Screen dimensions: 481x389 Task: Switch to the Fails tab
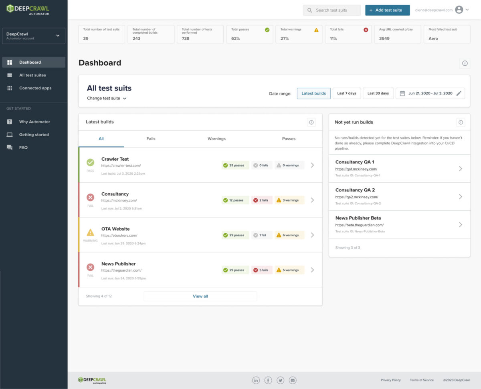(x=151, y=139)
